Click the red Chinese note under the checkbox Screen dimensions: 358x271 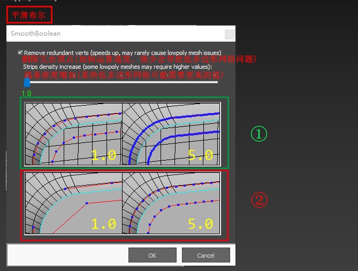pos(139,59)
